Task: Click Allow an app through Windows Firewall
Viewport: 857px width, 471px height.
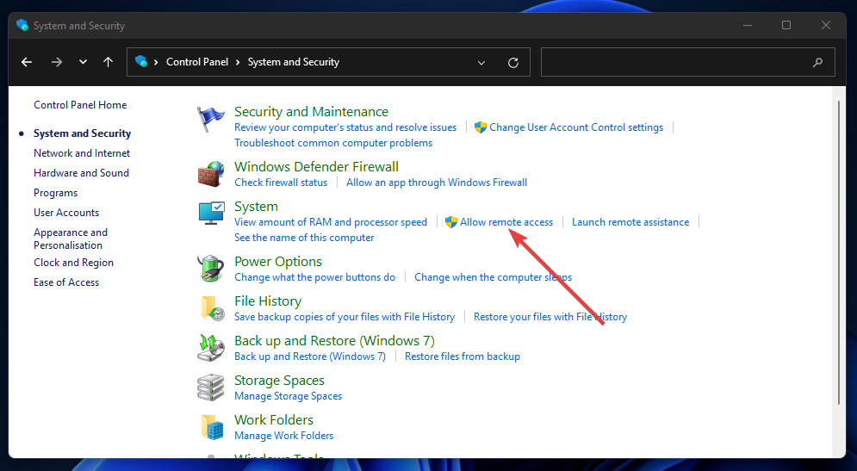Action: 437,183
